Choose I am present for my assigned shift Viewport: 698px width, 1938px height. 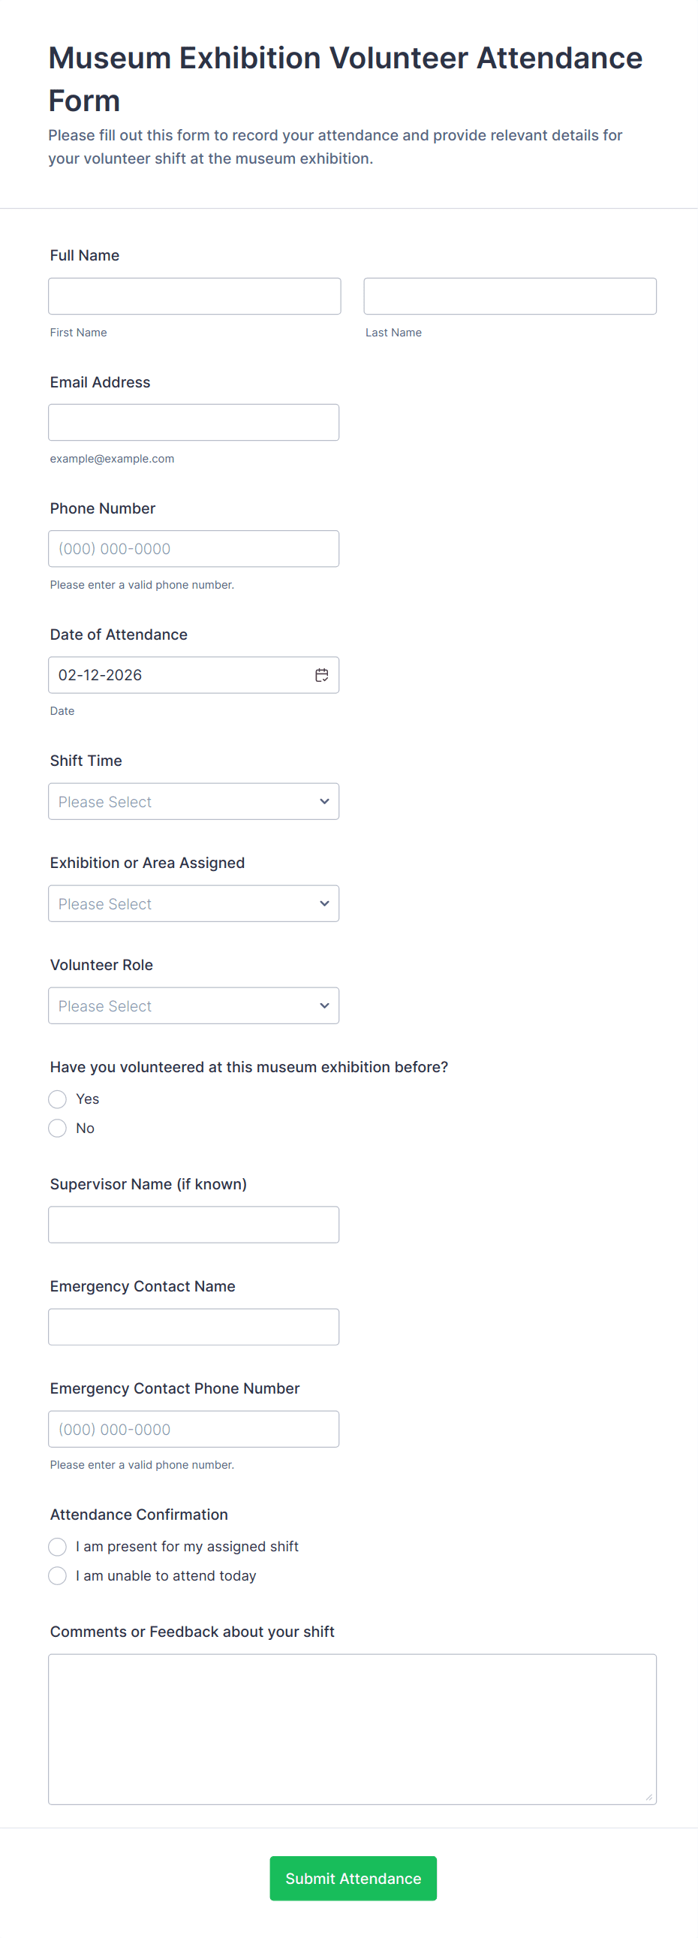[x=57, y=1547]
